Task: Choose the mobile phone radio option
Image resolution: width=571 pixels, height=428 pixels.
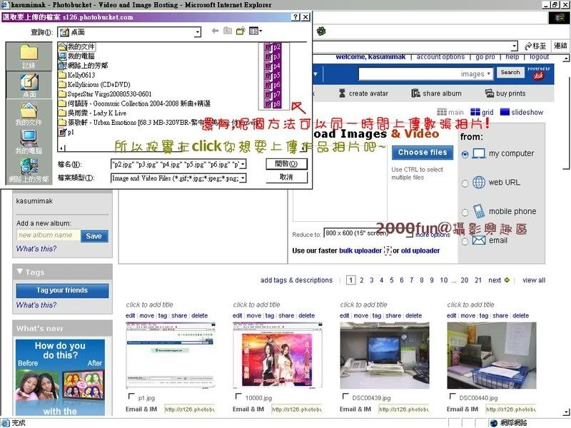Action: [465, 213]
